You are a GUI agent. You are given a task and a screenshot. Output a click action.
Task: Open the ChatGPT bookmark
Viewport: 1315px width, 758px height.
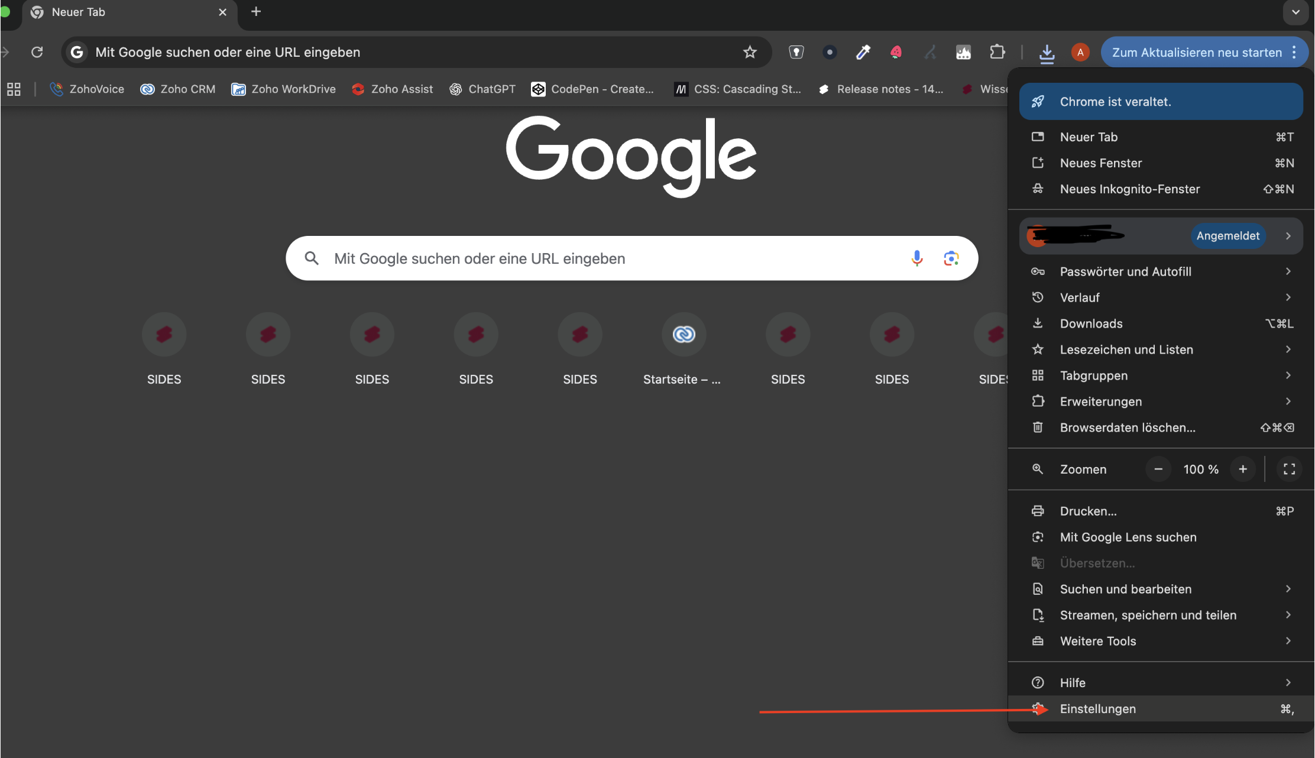point(482,89)
